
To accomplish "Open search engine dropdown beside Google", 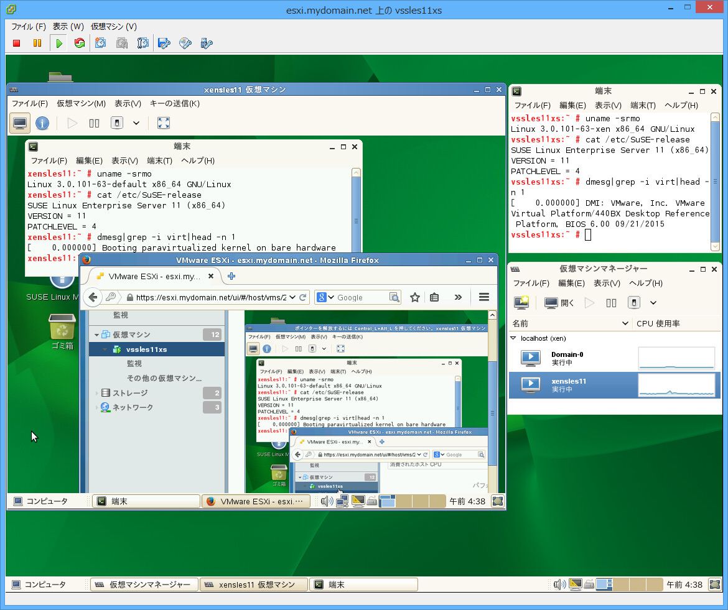I will [x=331, y=297].
